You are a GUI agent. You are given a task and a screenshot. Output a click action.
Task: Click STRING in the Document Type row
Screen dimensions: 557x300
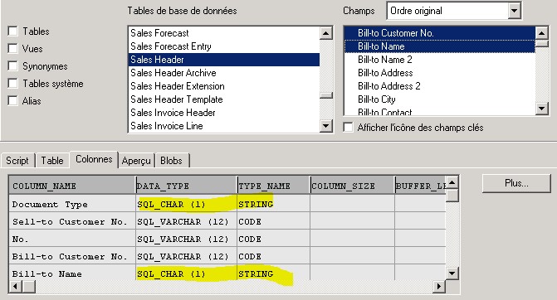[274, 204]
